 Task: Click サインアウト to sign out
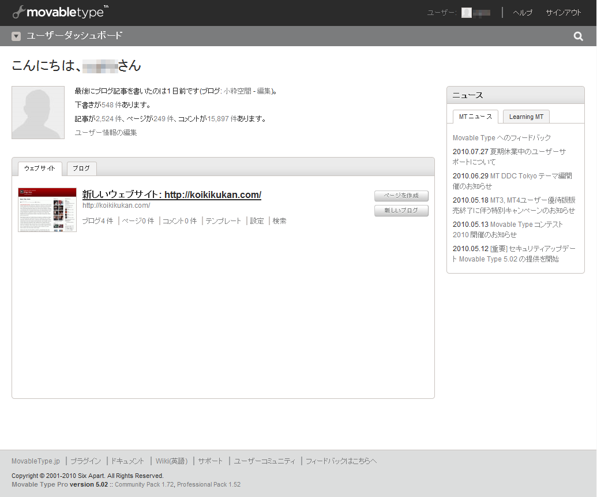pos(563,13)
